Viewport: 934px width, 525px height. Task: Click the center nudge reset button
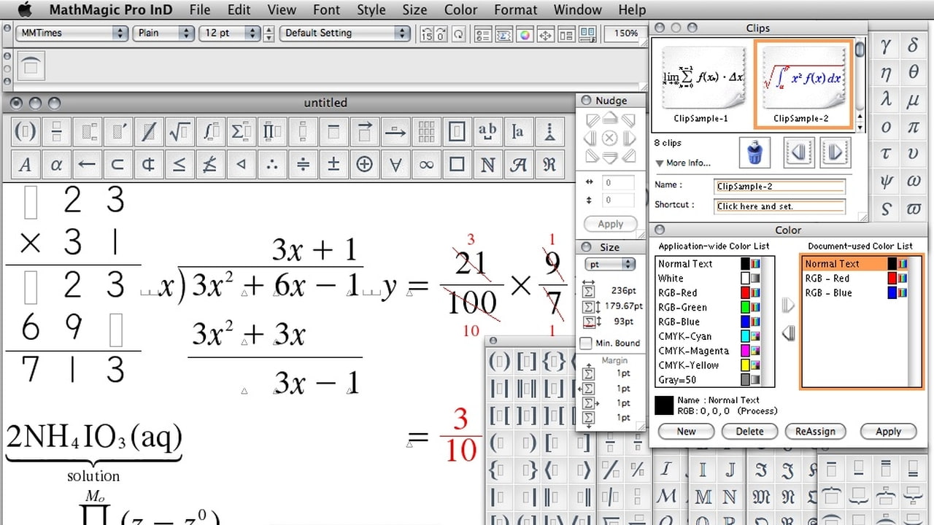pos(610,138)
